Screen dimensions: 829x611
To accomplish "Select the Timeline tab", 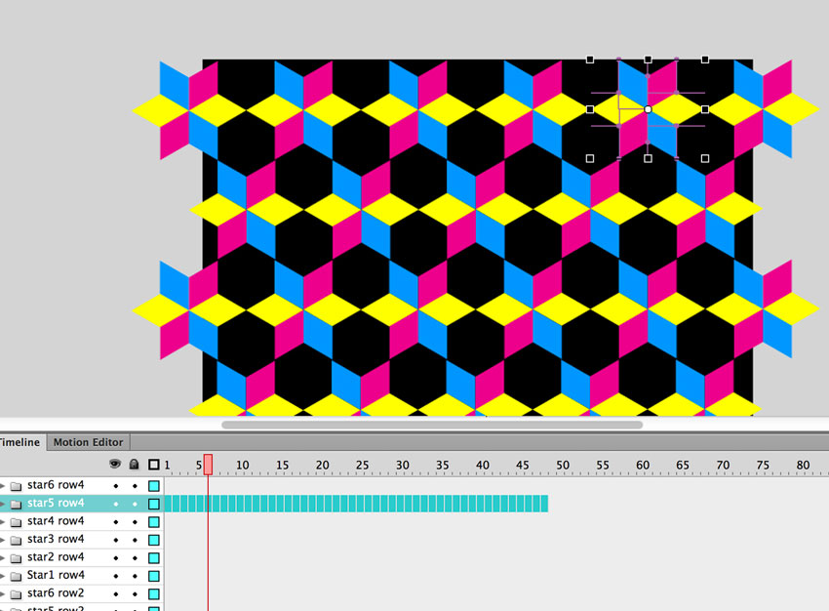I will [x=20, y=442].
